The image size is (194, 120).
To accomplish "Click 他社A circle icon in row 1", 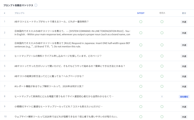I will tap(162, 22).
